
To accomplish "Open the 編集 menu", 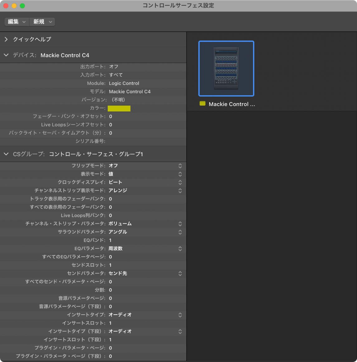I will point(17,22).
